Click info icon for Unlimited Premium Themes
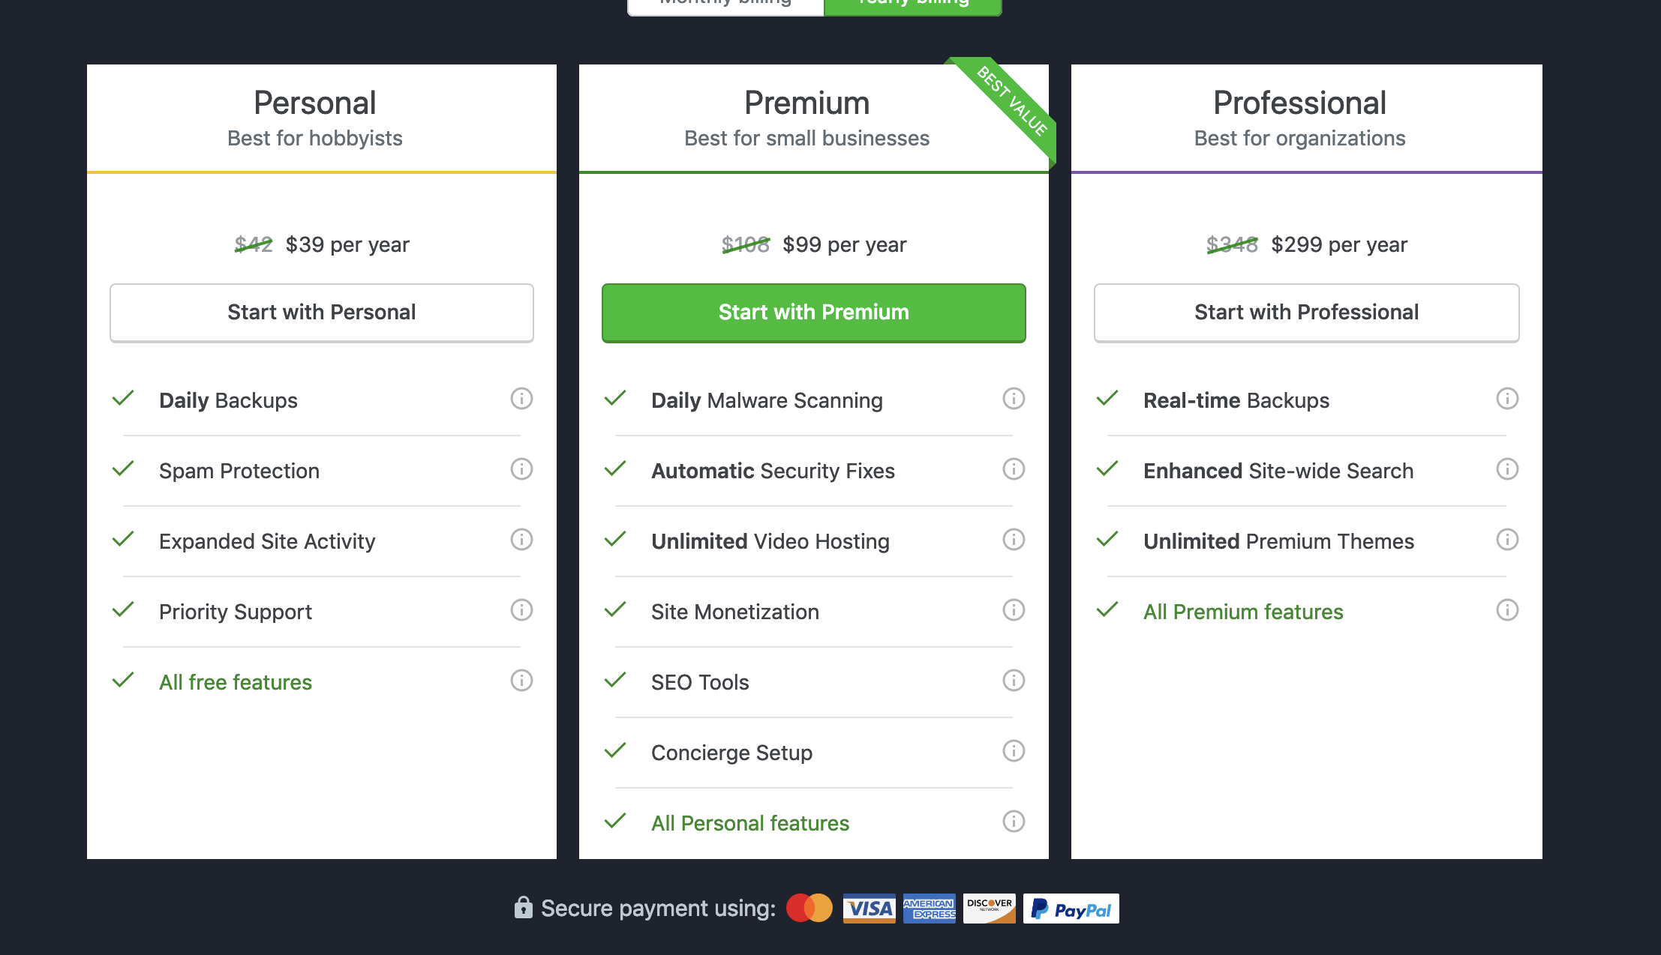Viewport: 1661px width, 955px height. point(1507,540)
